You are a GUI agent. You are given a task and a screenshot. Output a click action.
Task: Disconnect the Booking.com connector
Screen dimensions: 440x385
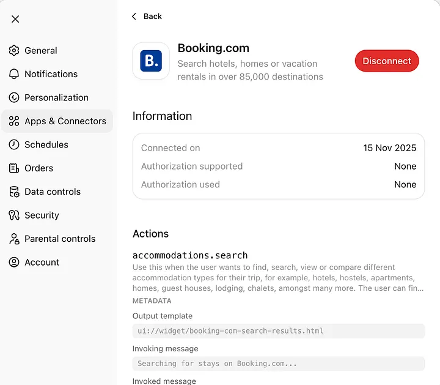tap(387, 61)
